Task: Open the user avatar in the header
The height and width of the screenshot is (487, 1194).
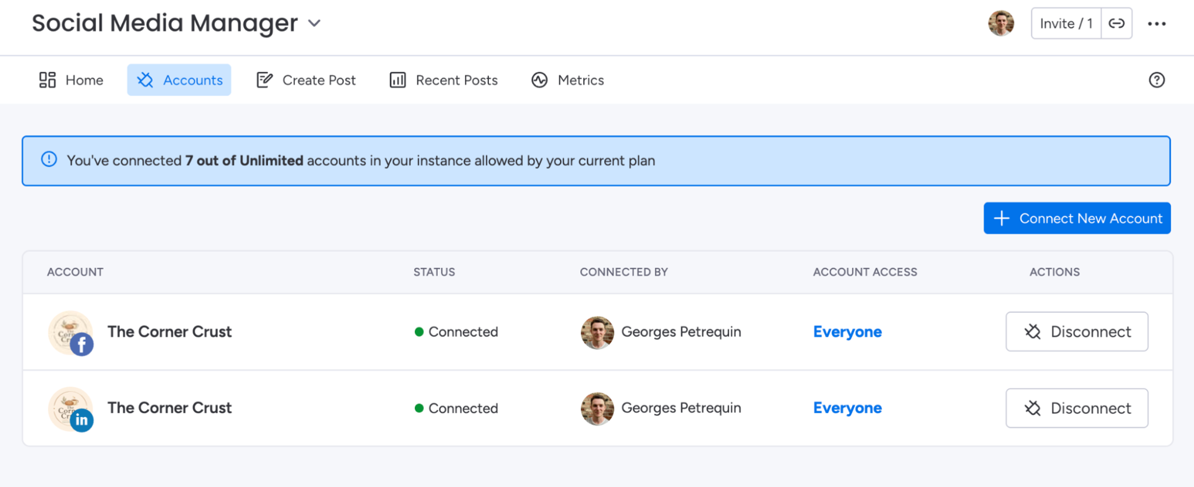Action: [1001, 23]
